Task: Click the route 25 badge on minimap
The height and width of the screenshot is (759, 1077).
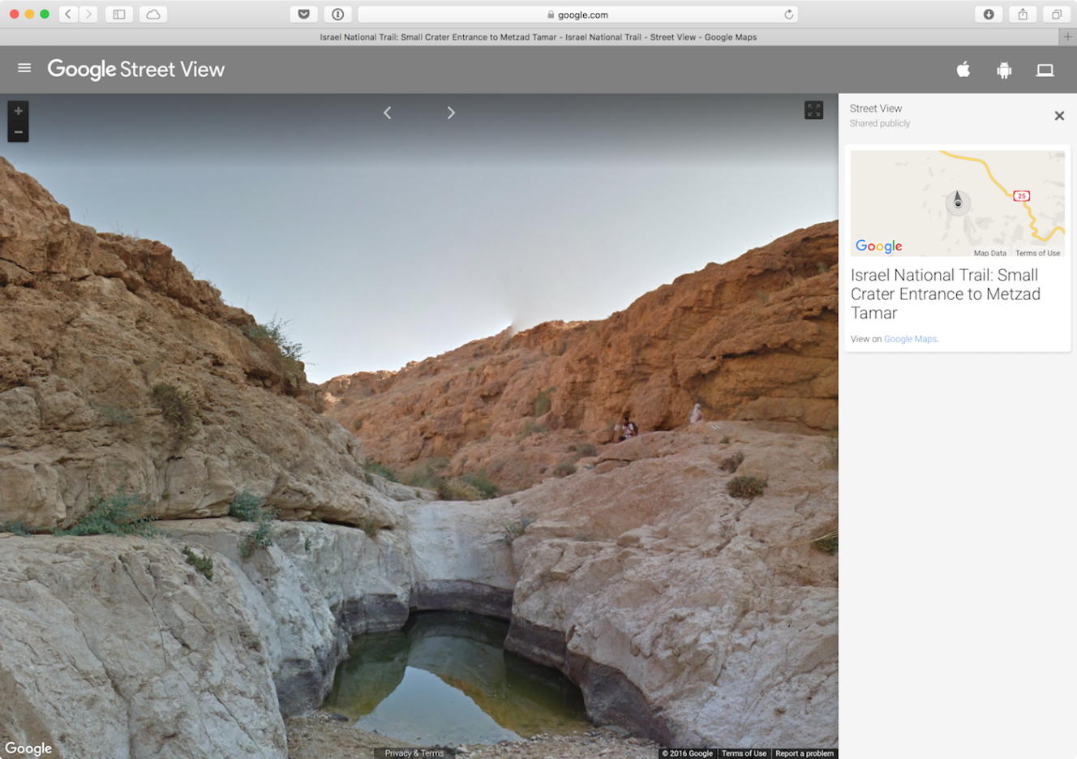Action: click(x=1022, y=195)
